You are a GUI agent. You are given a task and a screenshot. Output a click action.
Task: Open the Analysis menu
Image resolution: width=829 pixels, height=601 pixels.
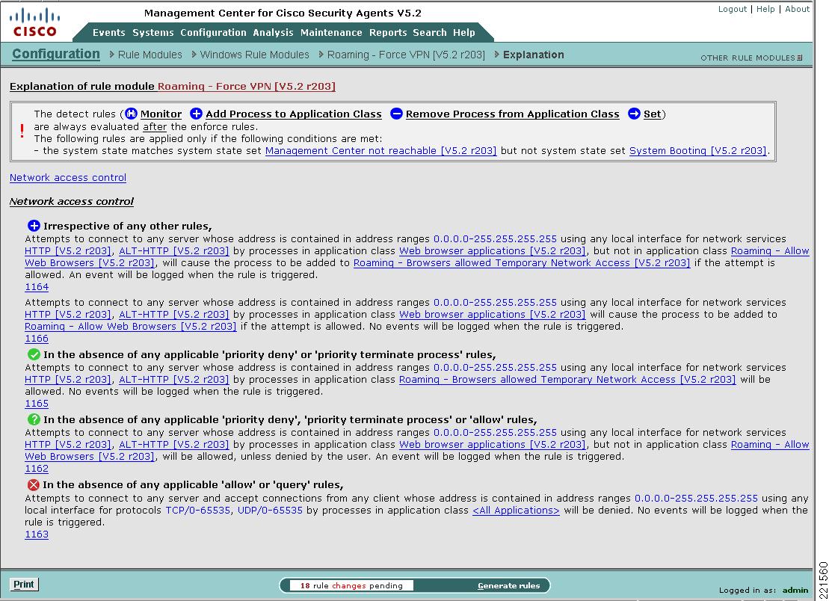[273, 32]
